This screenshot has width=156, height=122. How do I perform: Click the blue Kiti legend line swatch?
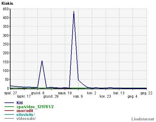click(9, 103)
